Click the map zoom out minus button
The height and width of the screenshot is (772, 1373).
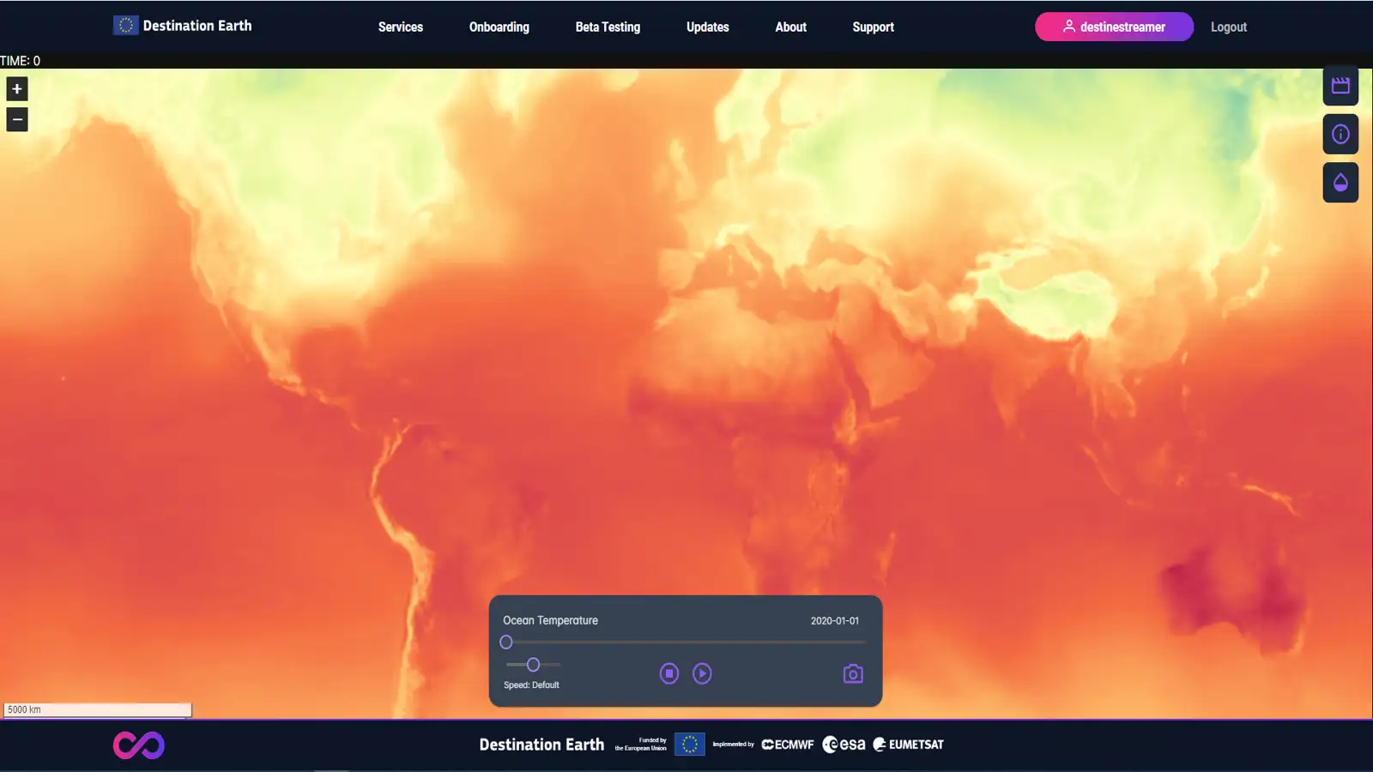[x=17, y=120]
